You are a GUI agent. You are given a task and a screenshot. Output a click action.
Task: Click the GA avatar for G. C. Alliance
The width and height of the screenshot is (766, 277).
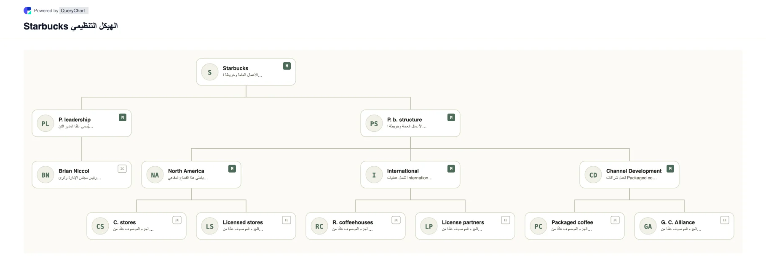pyautogui.click(x=648, y=226)
